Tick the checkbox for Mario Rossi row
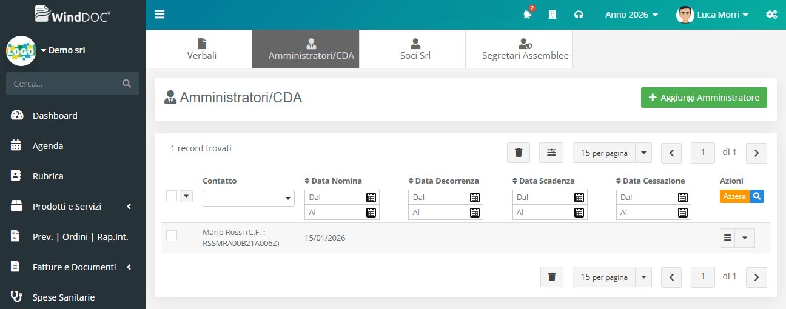Image resolution: width=786 pixels, height=309 pixels. [x=172, y=236]
